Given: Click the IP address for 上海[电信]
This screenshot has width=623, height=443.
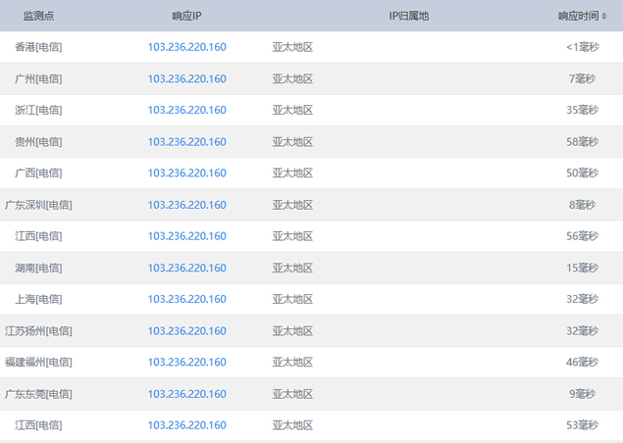Looking at the screenshot, I should pyautogui.click(x=186, y=299).
